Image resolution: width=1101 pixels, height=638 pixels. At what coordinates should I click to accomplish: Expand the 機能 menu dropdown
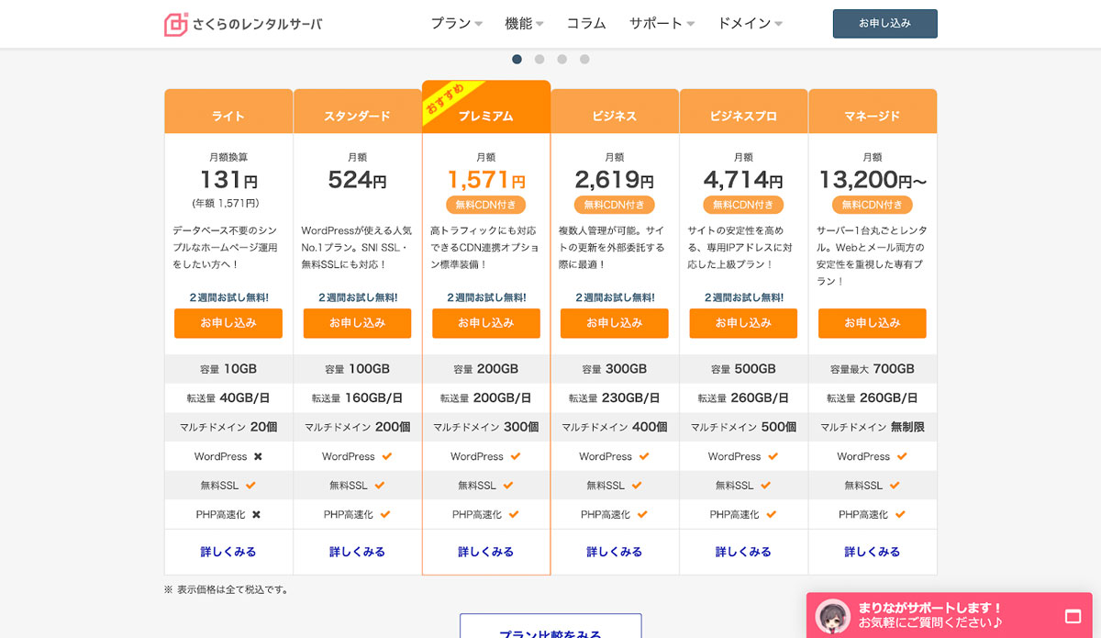[x=524, y=24]
